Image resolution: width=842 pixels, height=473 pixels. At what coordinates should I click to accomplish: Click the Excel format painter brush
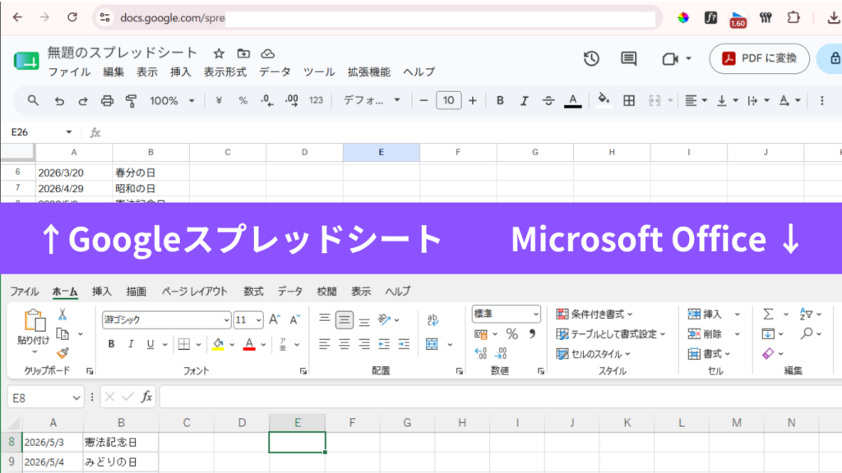(62, 353)
